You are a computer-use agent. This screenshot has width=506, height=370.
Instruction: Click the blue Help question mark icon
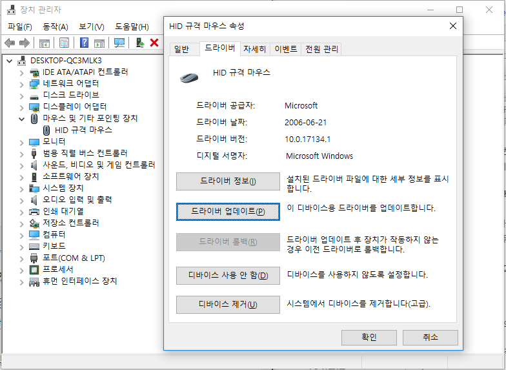(84, 43)
